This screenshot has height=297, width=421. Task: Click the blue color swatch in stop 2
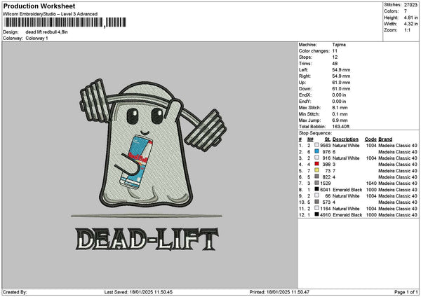tap(317, 151)
